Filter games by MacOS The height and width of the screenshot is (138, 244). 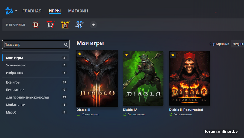[36, 112]
